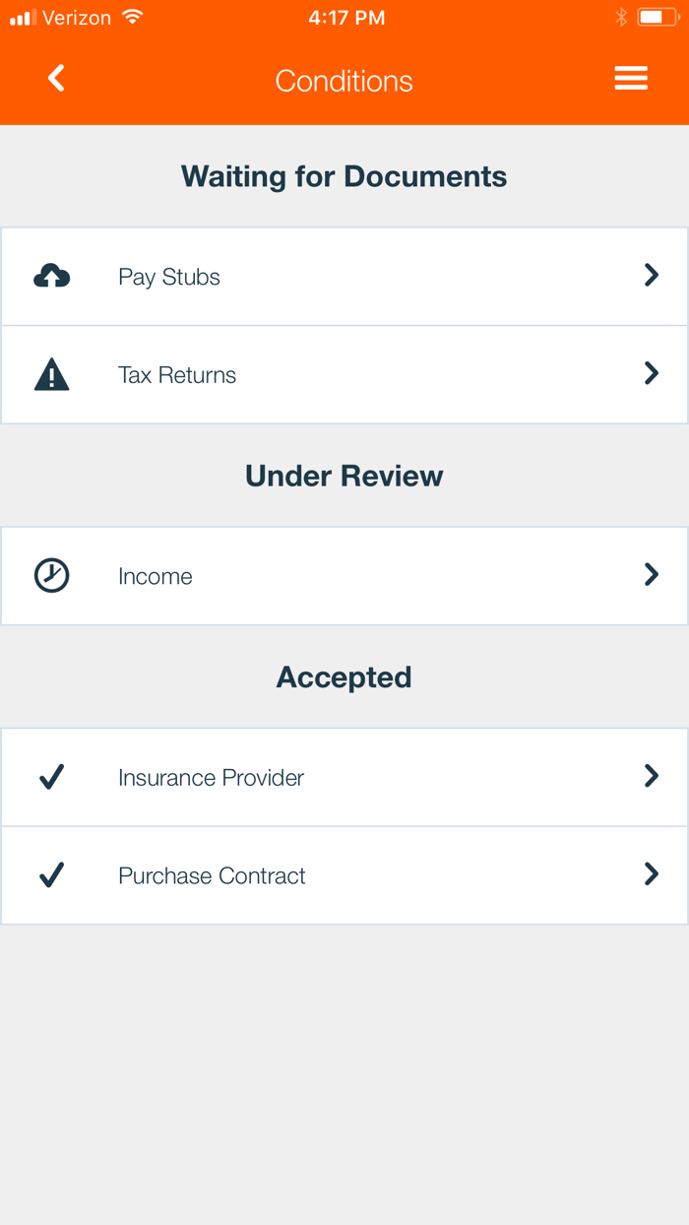This screenshot has width=689, height=1225.
Task: Open the hamburger menu
Action: tap(631, 79)
